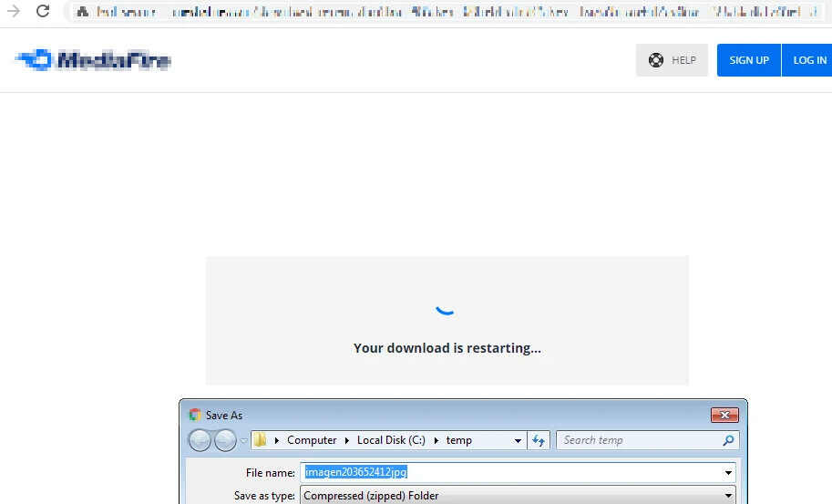
Task: Click the 'Your download is restarting...' text
Action: point(447,348)
